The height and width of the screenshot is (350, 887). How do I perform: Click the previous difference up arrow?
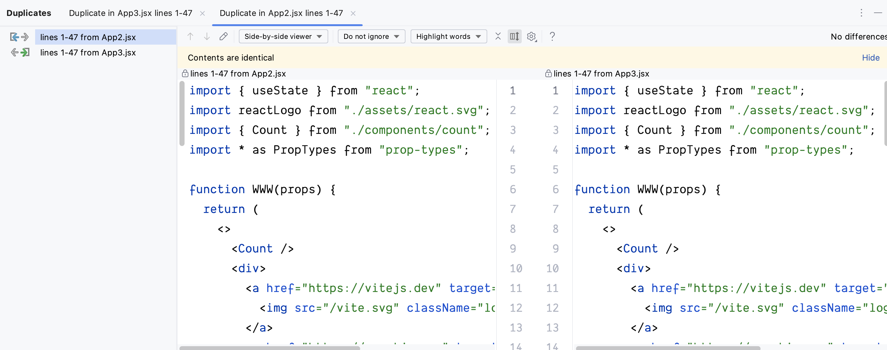[190, 36]
